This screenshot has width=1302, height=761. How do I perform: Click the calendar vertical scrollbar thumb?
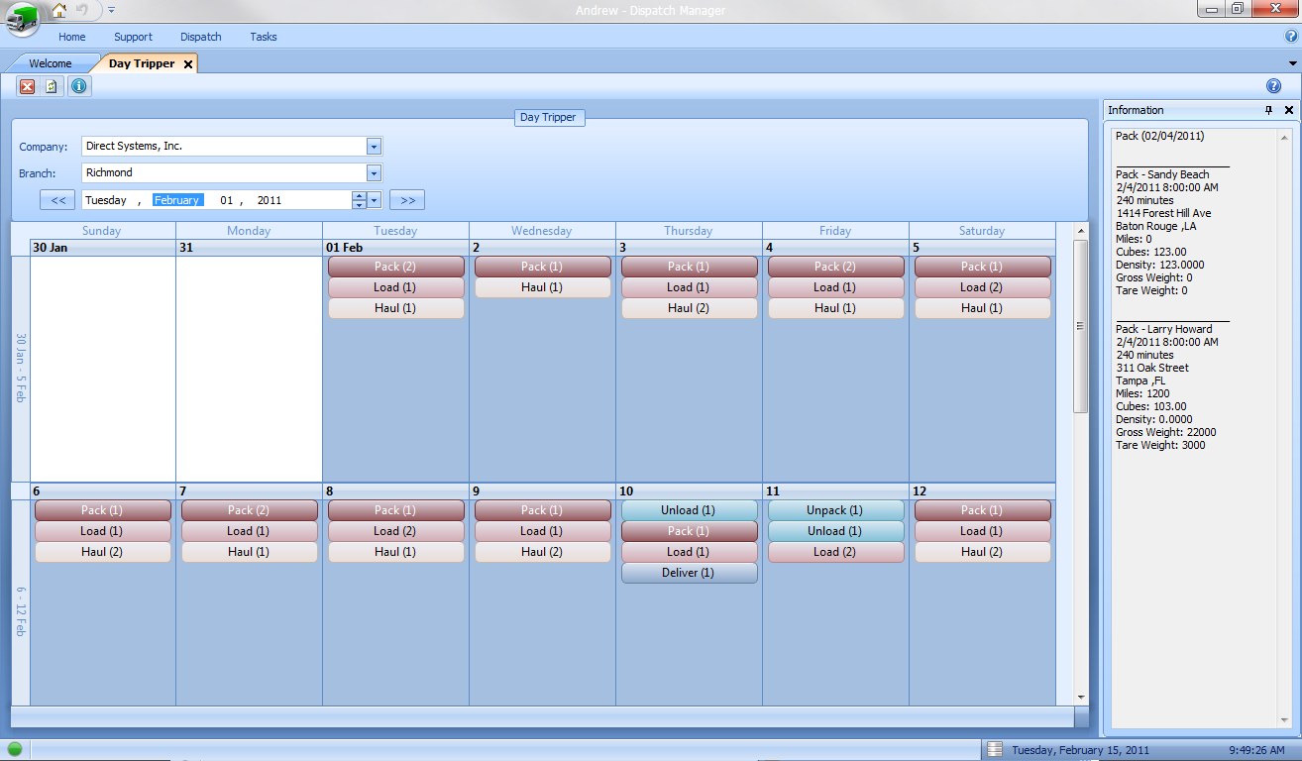point(1081,327)
